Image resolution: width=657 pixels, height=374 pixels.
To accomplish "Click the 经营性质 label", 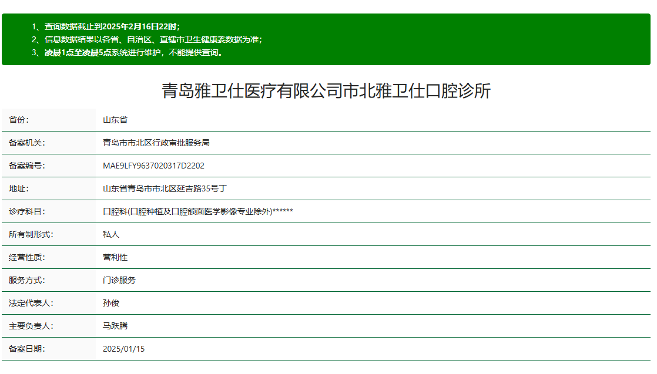I will coord(27,257).
